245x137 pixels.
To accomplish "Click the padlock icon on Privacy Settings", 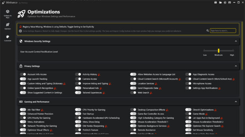I will click(21, 66).
